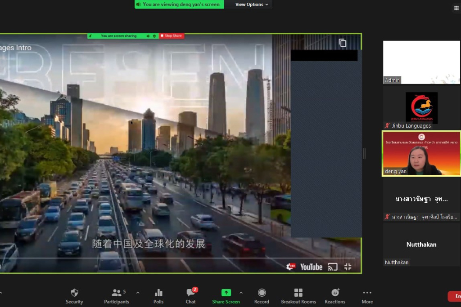
Task: Select the Nutthakan participant tile
Action: [x=421, y=245]
